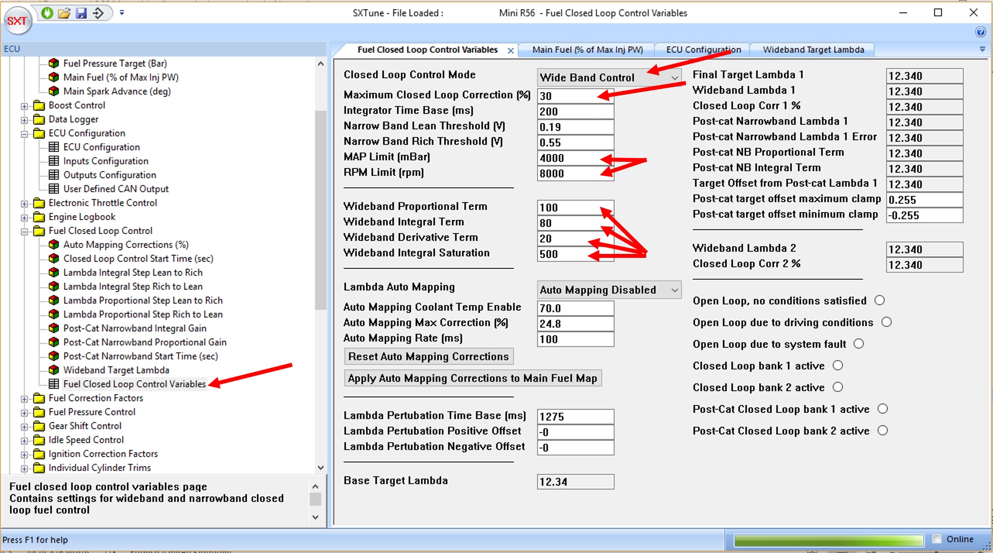Open file using folder icon

click(64, 13)
